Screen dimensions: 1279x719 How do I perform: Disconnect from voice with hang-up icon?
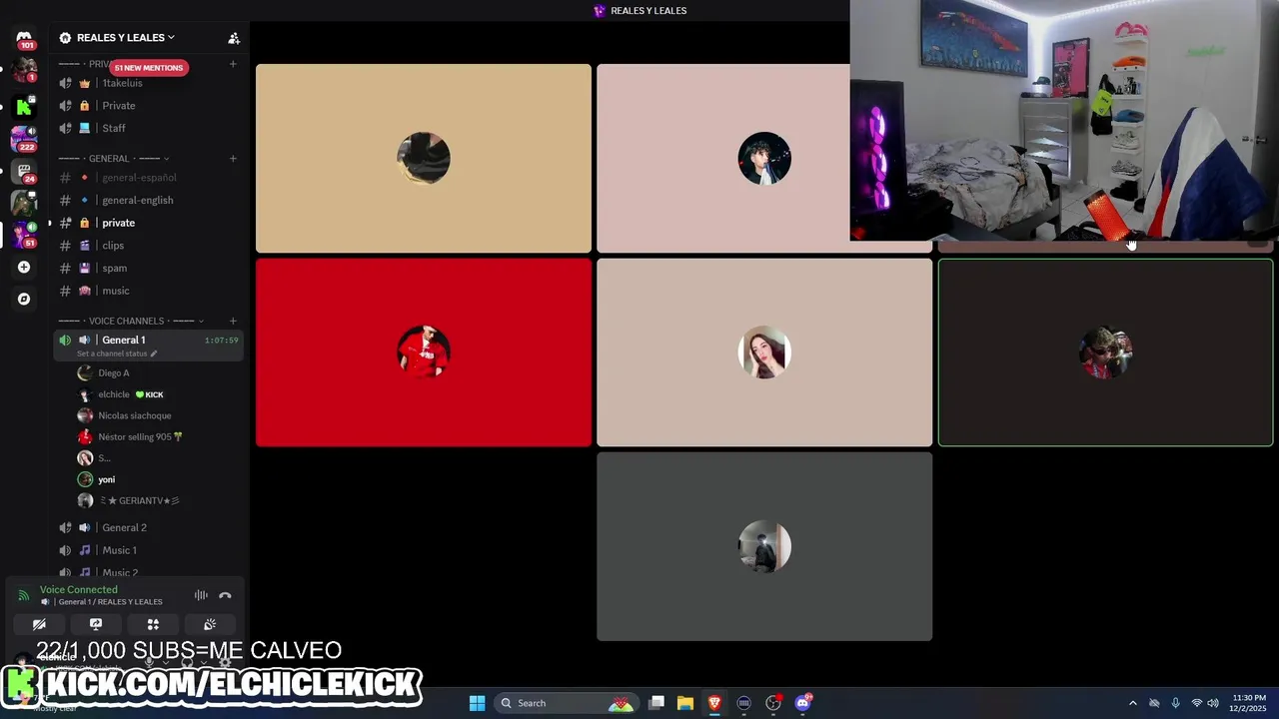point(225,595)
